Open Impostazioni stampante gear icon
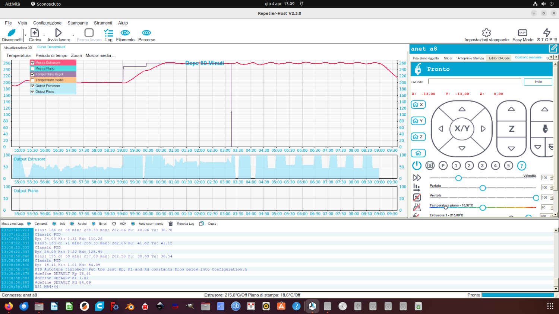Screen dimensions: 559x314 pyautogui.click(x=486, y=33)
